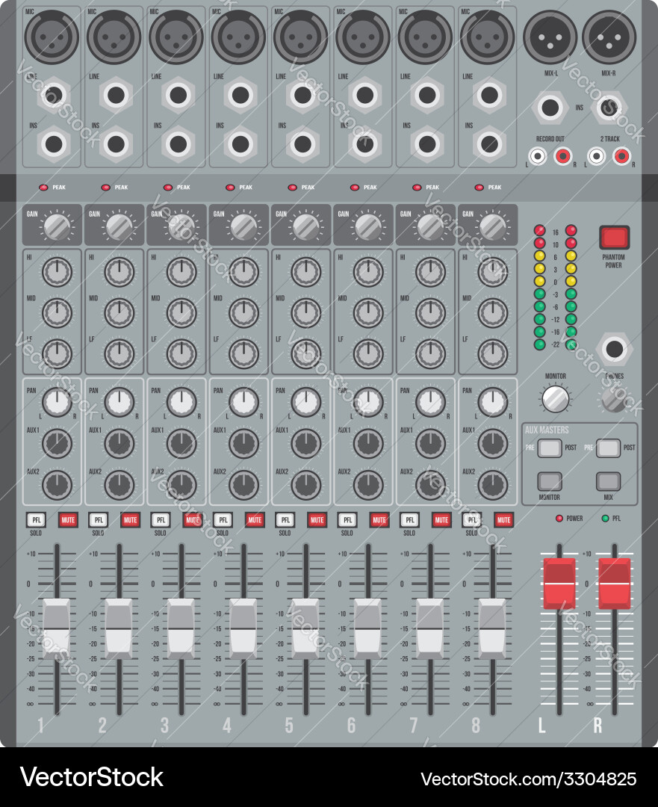This screenshot has height=807, width=658.
Task: Click the Phones headphone jack
Action: pos(615,348)
